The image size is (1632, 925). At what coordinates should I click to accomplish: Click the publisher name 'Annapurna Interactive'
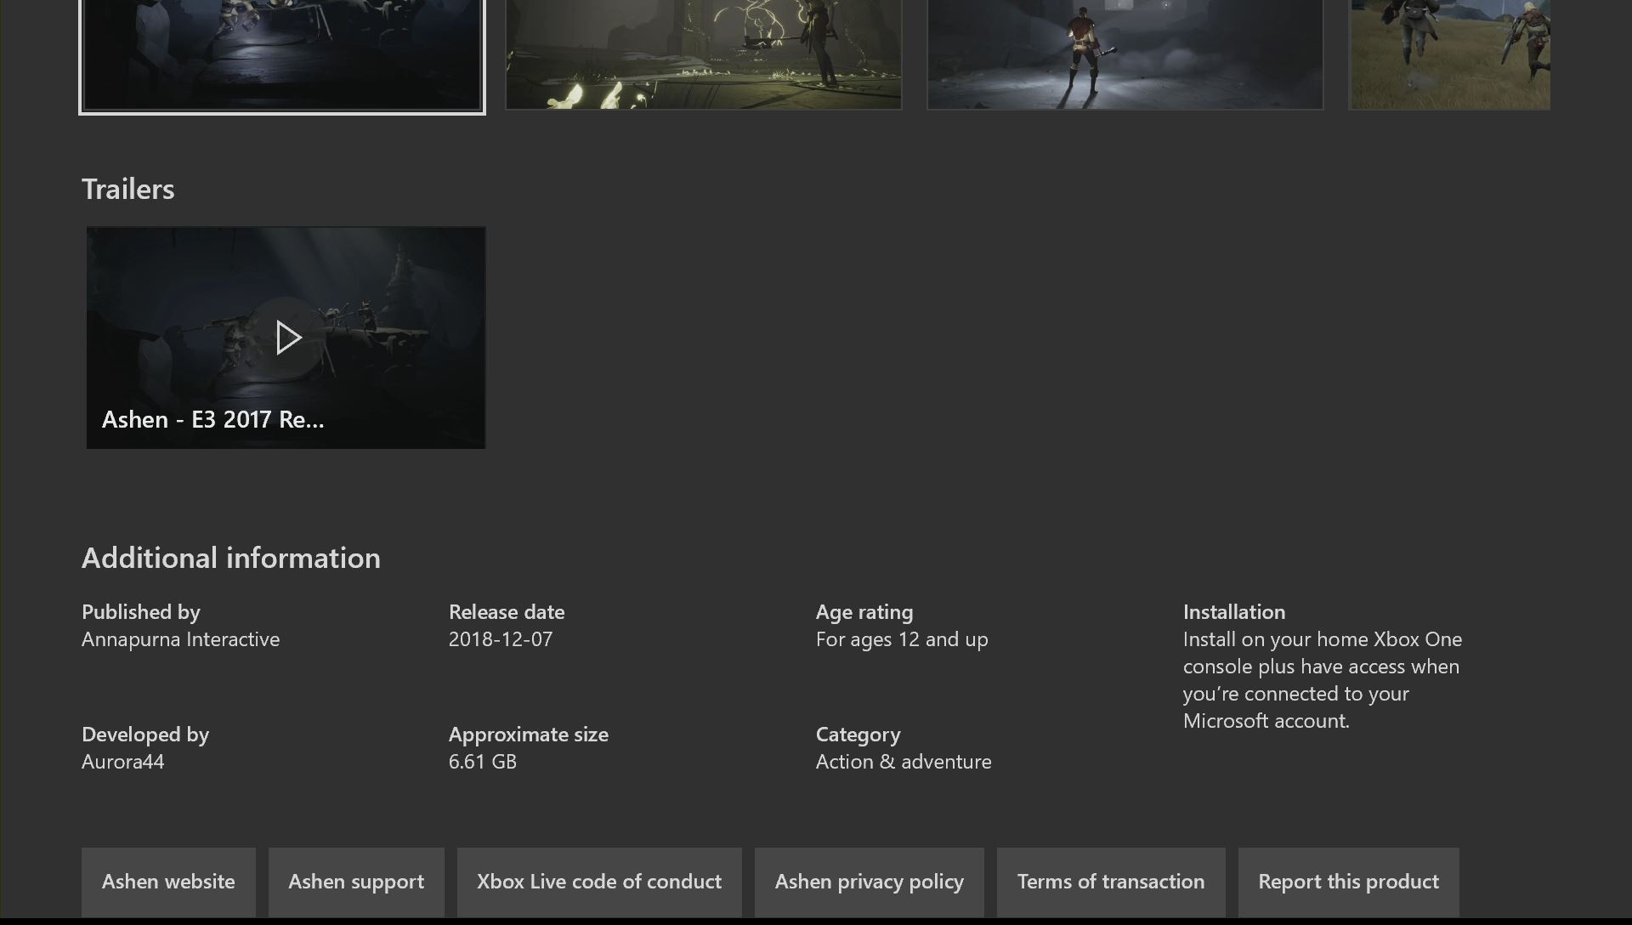click(181, 639)
